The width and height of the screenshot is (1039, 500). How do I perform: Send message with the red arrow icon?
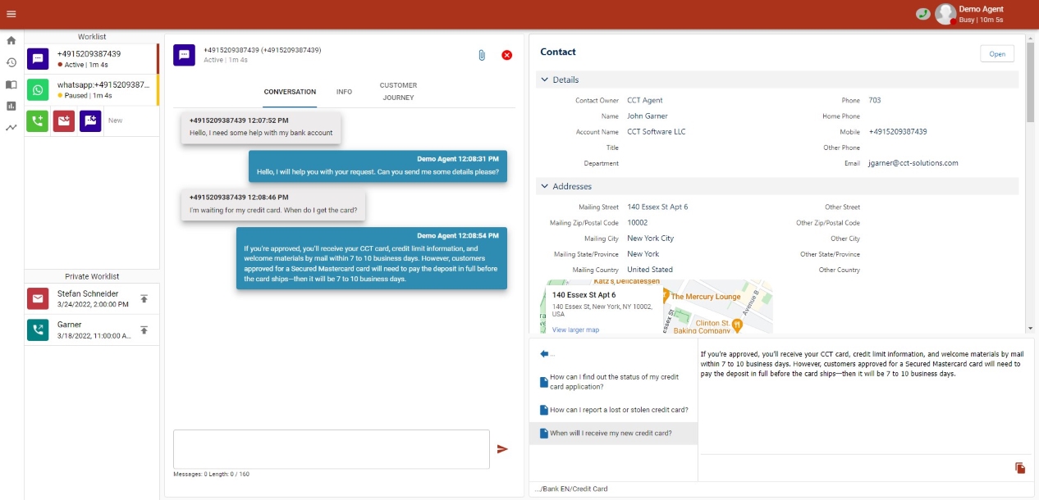coord(502,449)
